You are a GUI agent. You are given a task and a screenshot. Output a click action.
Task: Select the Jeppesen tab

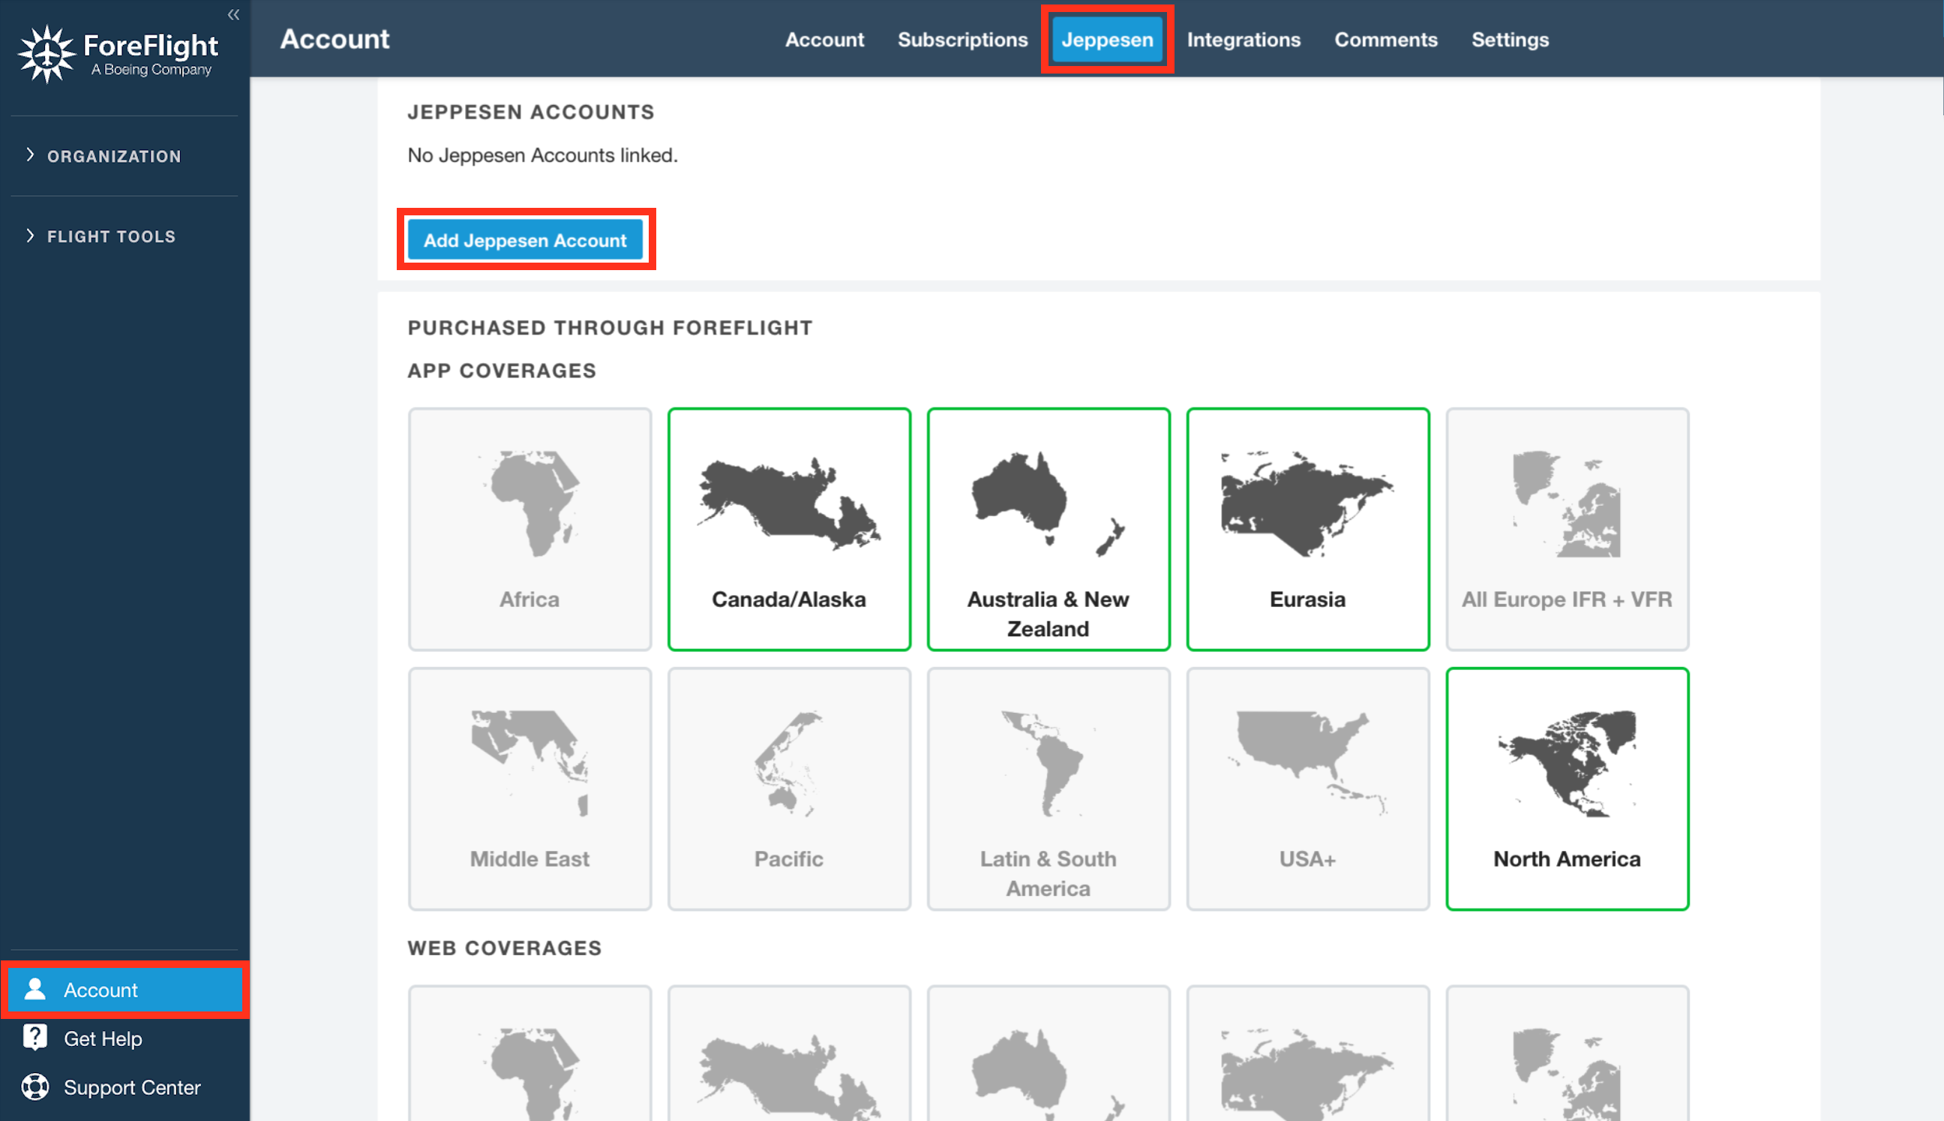pos(1107,40)
